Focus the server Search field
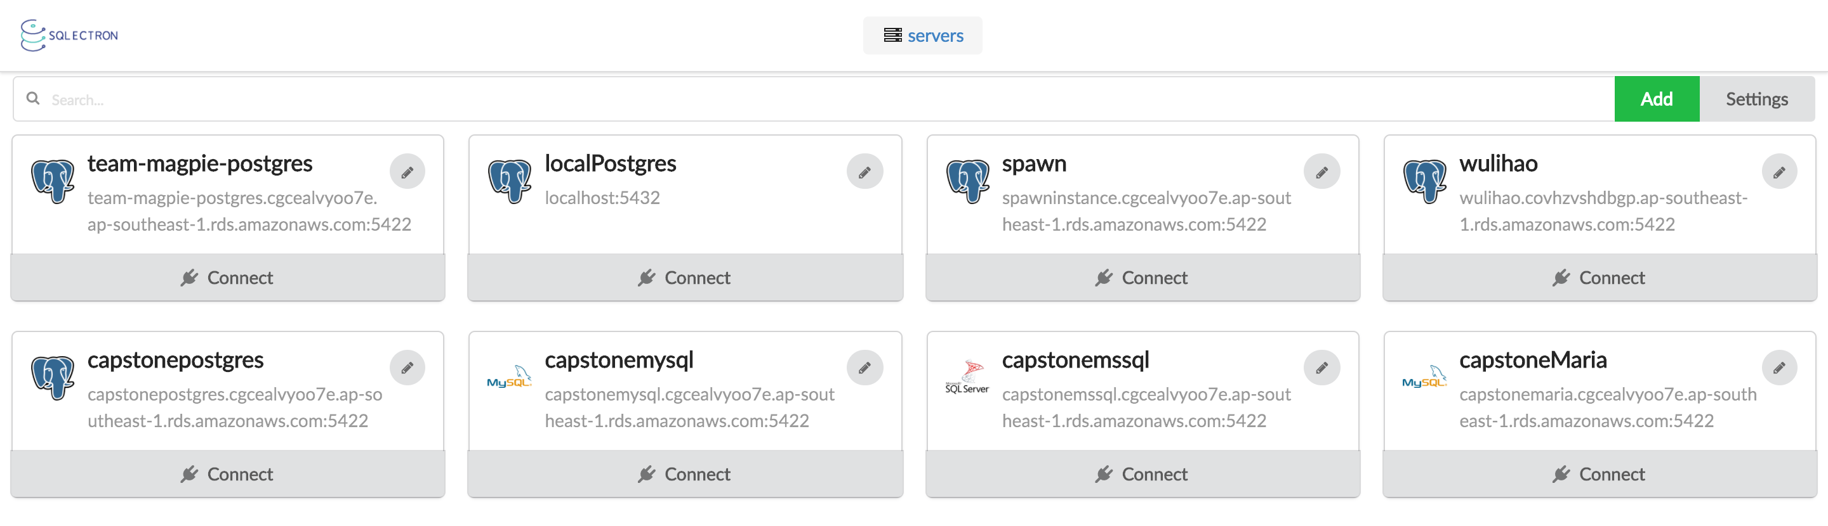The image size is (1828, 526). tap(814, 99)
